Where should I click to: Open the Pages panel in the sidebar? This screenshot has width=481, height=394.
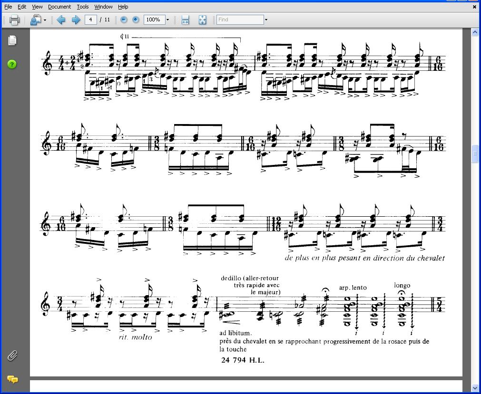[x=12, y=40]
